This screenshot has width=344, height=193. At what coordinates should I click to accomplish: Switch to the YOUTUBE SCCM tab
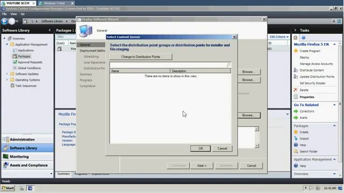tap(18, 3)
